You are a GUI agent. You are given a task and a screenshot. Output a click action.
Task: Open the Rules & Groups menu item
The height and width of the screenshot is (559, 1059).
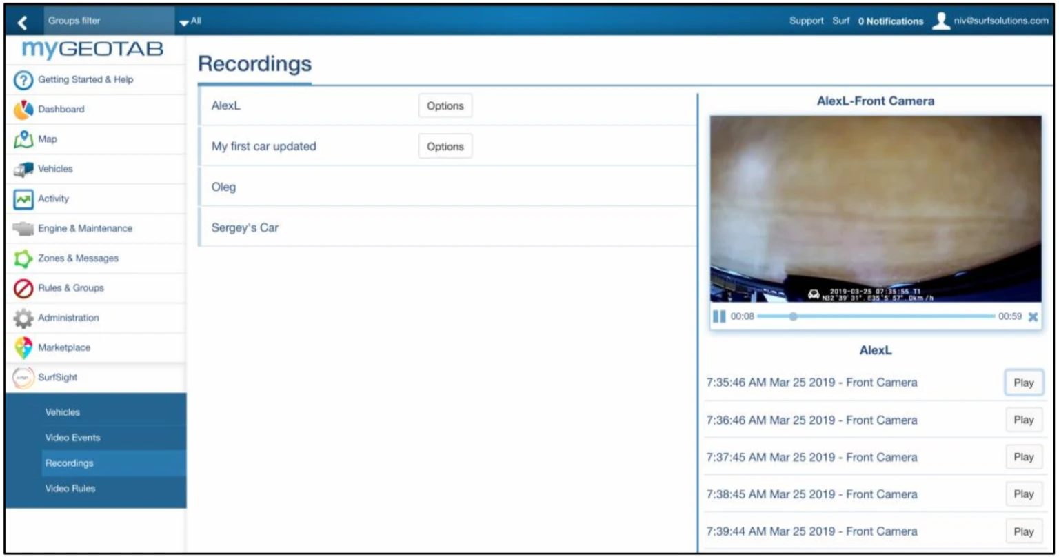[x=95, y=288]
